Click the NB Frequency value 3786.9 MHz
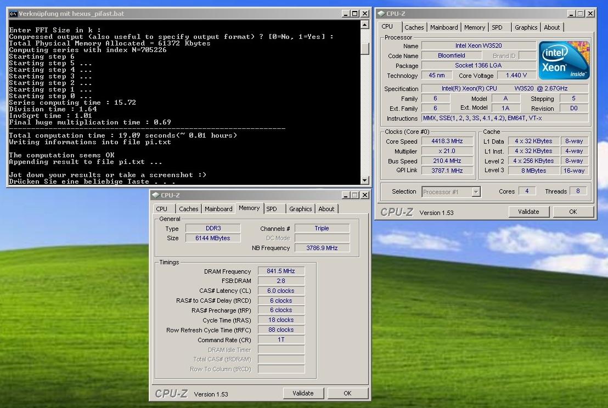This screenshot has width=608, height=408. point(322,248)
